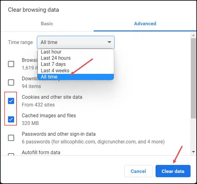Switch to the Advanced tab

click(x=145, y=23)
